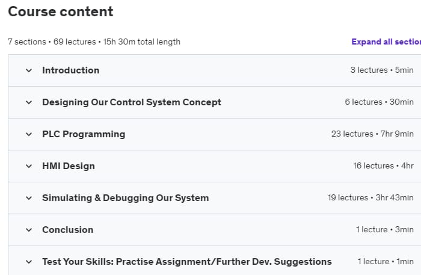Click the 23 lectures • 7hr 9min label
Screen dimensions: 421x275
(x=372, y=134)
